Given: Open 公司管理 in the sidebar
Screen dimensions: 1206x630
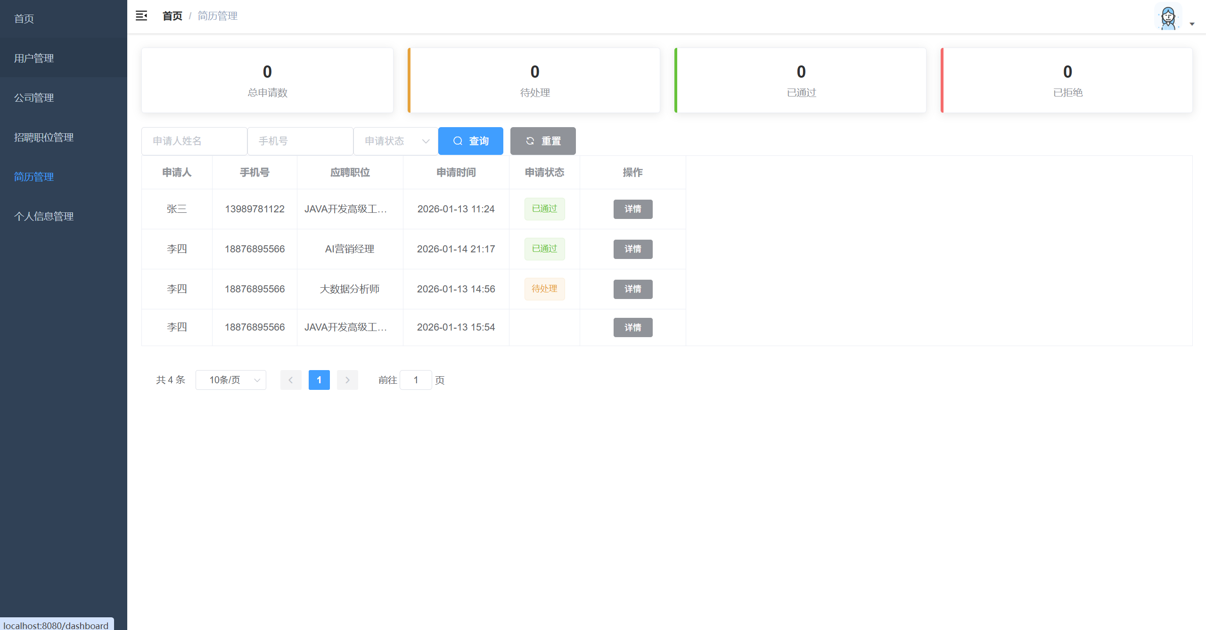Looking at the screenshot, I should [x=34, y=97].
